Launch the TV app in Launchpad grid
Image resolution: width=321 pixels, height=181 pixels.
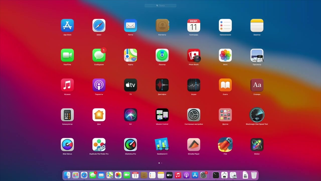130,85
